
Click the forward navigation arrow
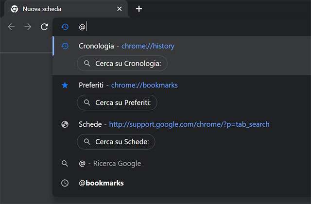tap(28, 27)
